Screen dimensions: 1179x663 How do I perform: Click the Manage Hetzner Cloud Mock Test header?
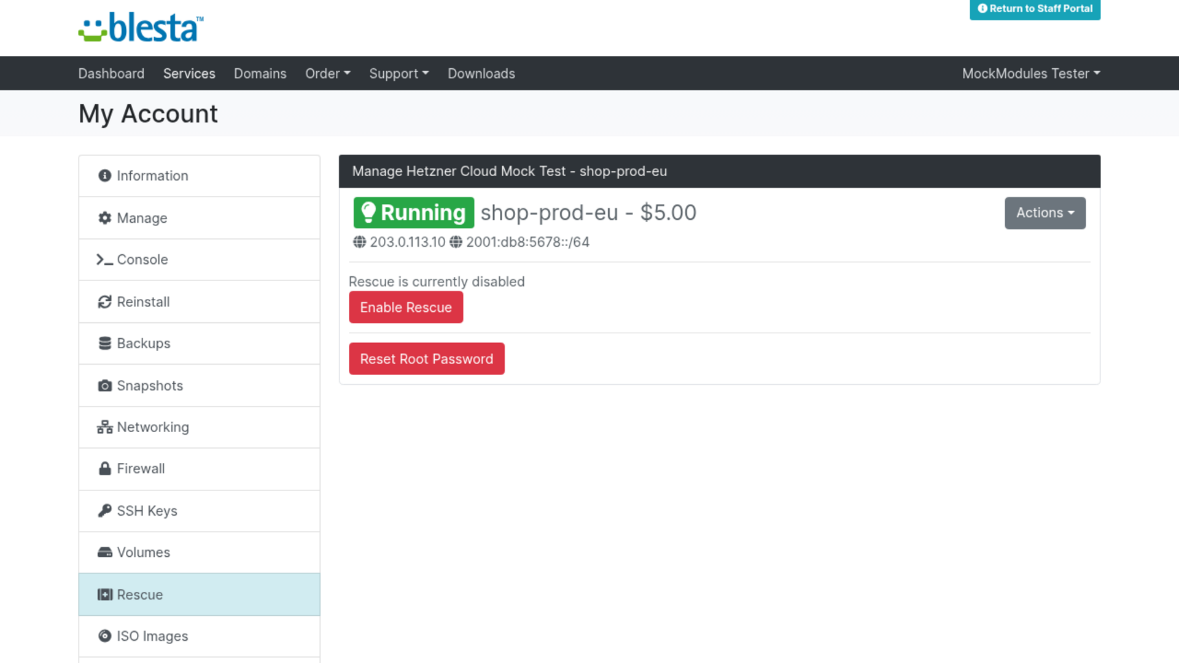click(x=720, y=171)
